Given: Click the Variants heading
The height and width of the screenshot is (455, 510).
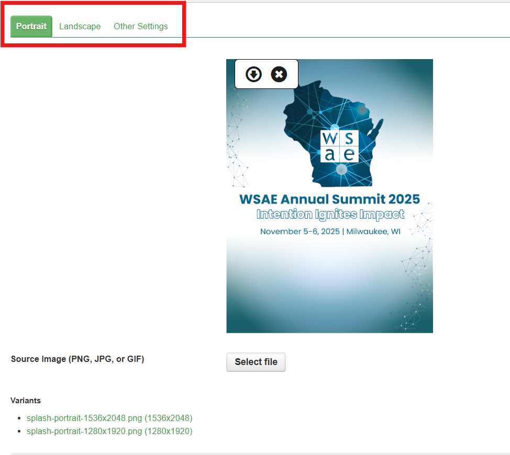Looking at the screenshot, I should point(26,401).
